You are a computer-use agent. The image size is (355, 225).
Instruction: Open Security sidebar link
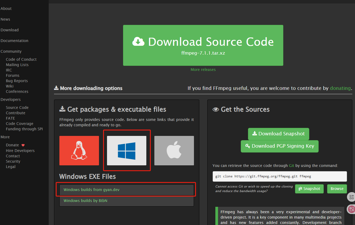(13, 161)
